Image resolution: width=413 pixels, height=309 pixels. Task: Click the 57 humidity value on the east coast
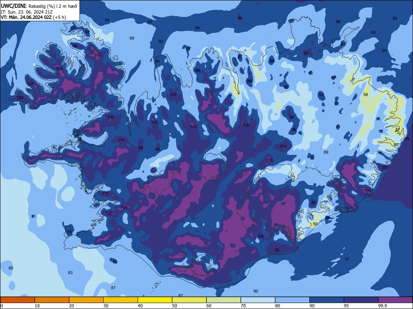398,129
